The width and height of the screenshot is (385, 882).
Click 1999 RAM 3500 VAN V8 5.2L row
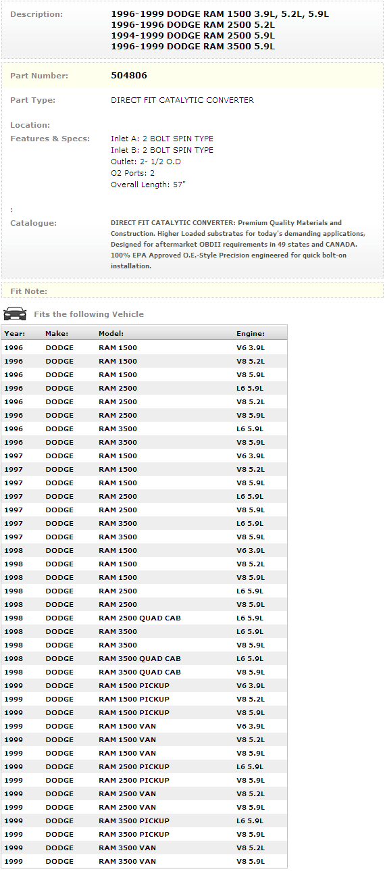144,848
